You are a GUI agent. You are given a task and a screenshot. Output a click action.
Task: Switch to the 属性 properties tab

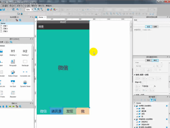pyautogui.click(x=148, y=60)
